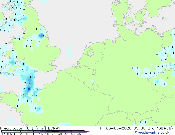Select the 20–25 mm legend color swatch
This screenshot has width=175, height=135.
[x=49, y=131]
